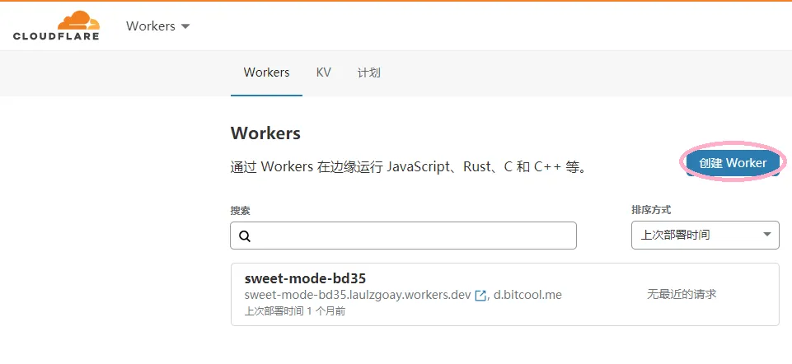Click the 无最近的请求 status text
792x364 pixels.
click(x=682, y=294)
